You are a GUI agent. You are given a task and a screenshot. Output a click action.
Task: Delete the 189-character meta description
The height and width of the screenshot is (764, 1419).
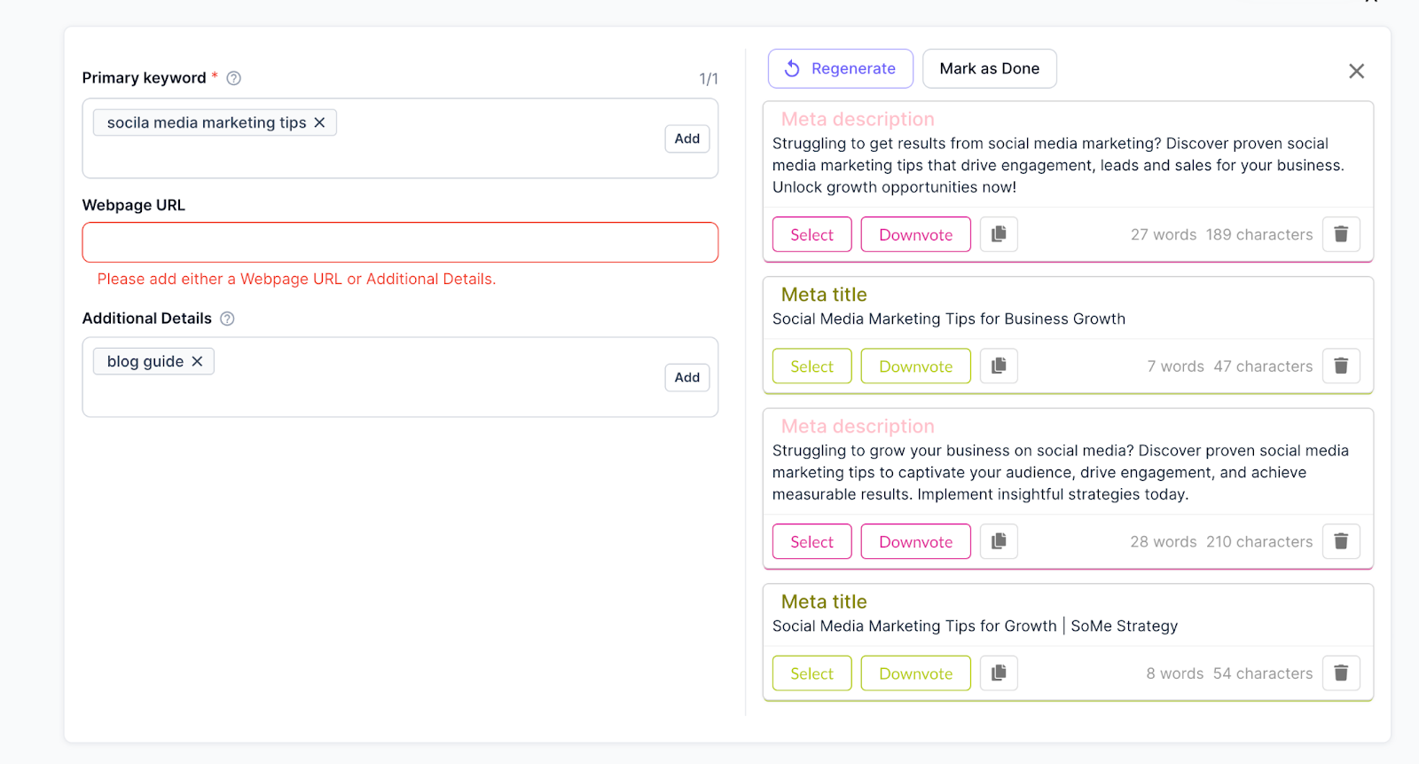click(1341, 234)
